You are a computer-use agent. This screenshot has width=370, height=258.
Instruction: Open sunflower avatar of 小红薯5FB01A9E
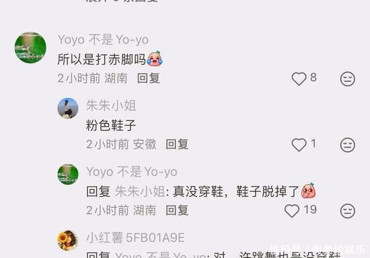click(68, 240)
